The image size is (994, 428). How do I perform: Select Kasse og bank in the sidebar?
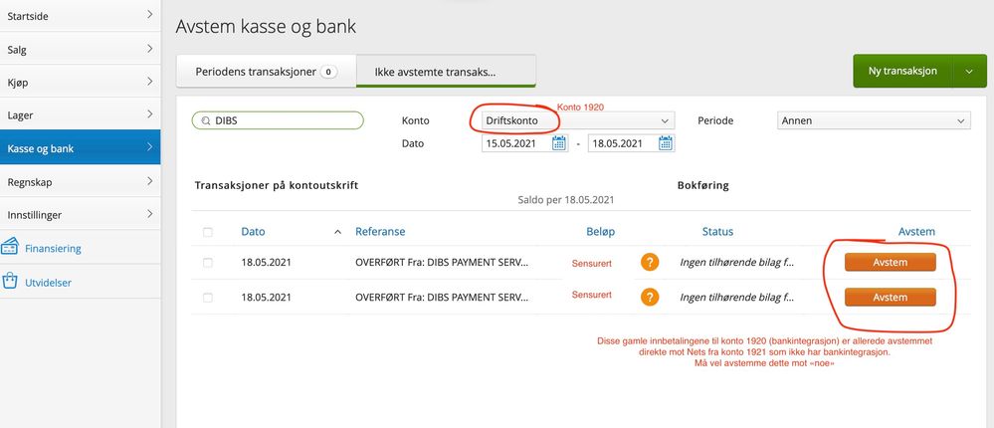click(x=80, y=147)
